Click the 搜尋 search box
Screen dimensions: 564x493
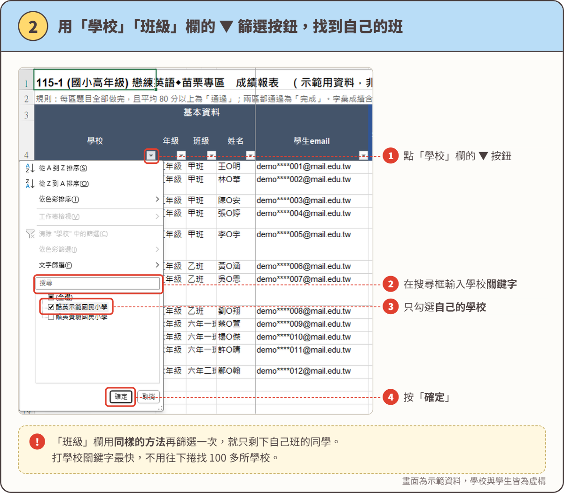[98, 284]
